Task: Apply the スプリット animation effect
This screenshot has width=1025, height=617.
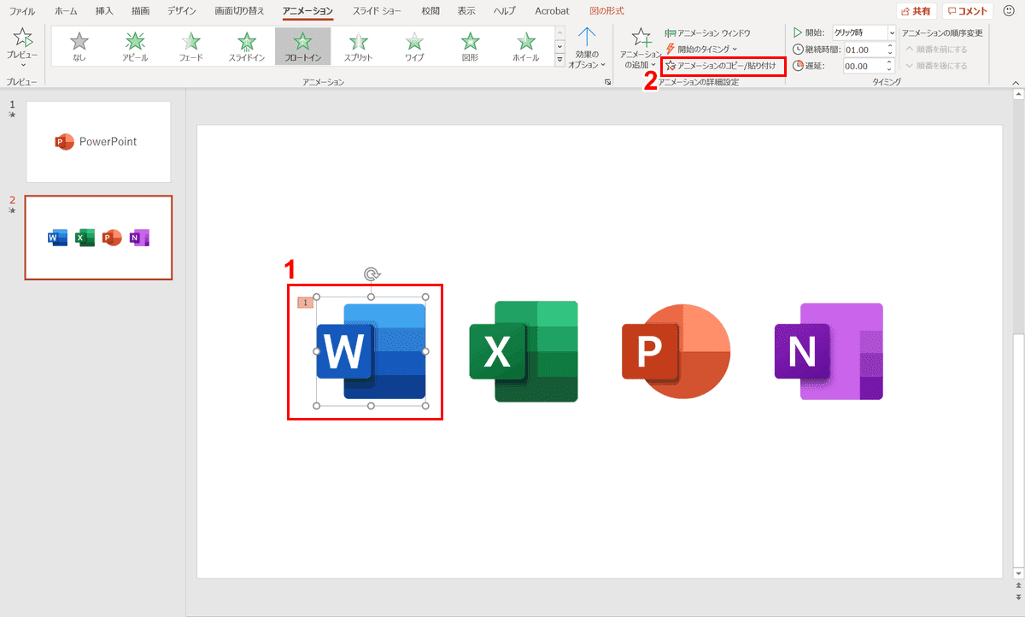Action: (x=359, y=46)
